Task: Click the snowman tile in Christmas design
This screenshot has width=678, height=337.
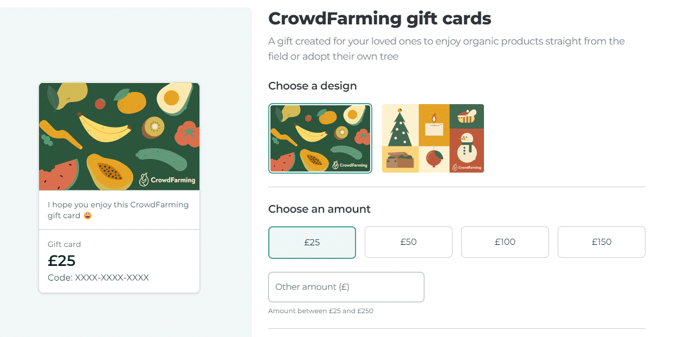Action: pyautogui.click(x=467, y=151)
